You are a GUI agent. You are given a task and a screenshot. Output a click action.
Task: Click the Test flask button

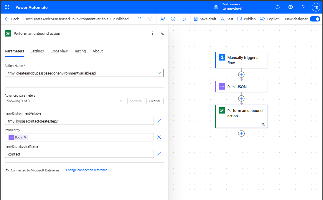pyautogui.click(x=227, y=19)
